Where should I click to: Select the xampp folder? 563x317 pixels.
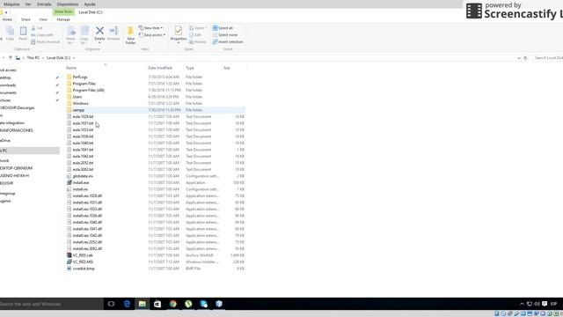78,110
